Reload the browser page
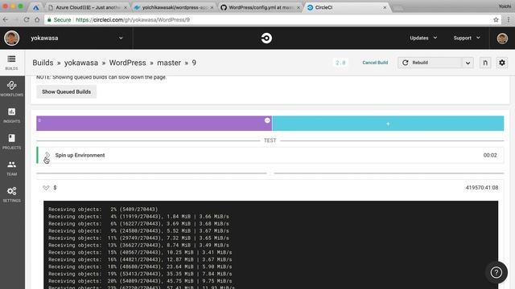Image resolution: width=515 pixels, height=289 pixels. pyautogui.click(x=27, y=19)
